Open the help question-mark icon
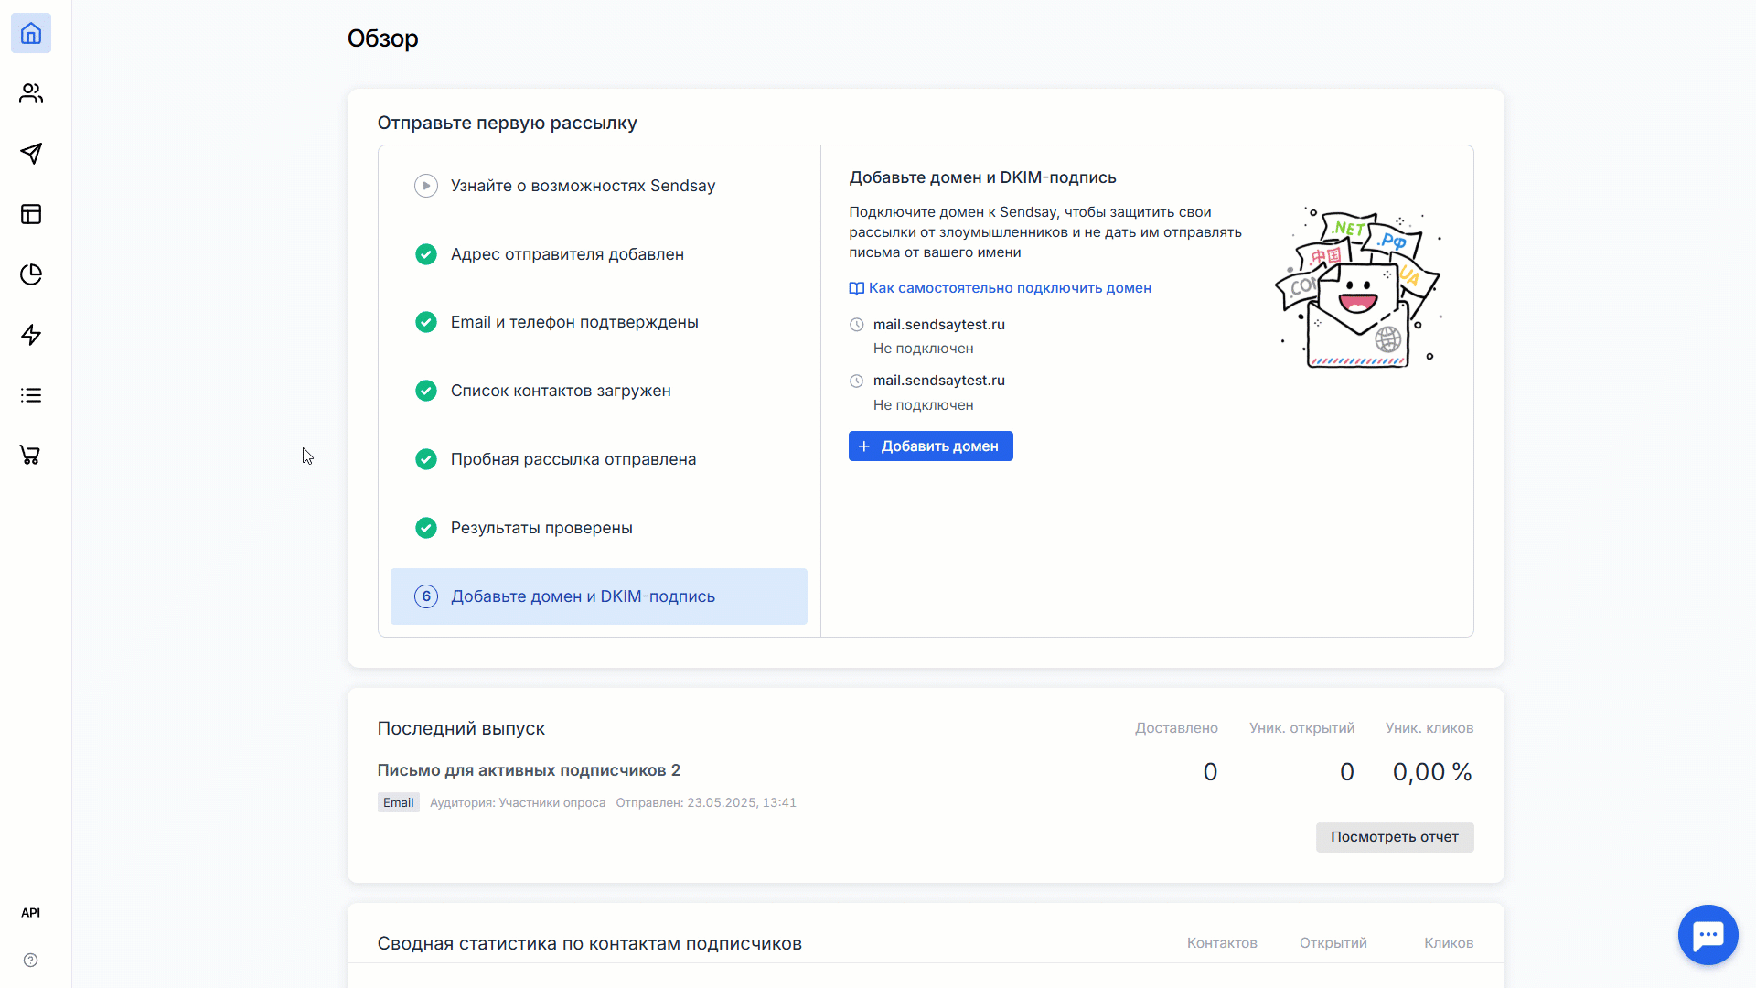Image resolution: width=1756 pixels, height=988 pixels. tap(31, 960)
